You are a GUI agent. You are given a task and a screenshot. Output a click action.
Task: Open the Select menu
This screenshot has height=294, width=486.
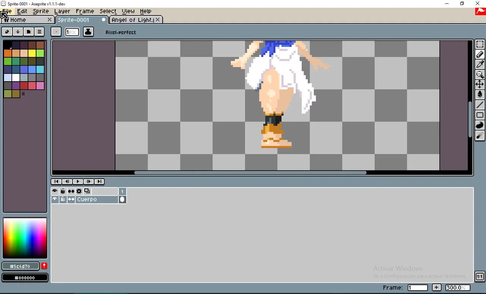click(108, 11)
